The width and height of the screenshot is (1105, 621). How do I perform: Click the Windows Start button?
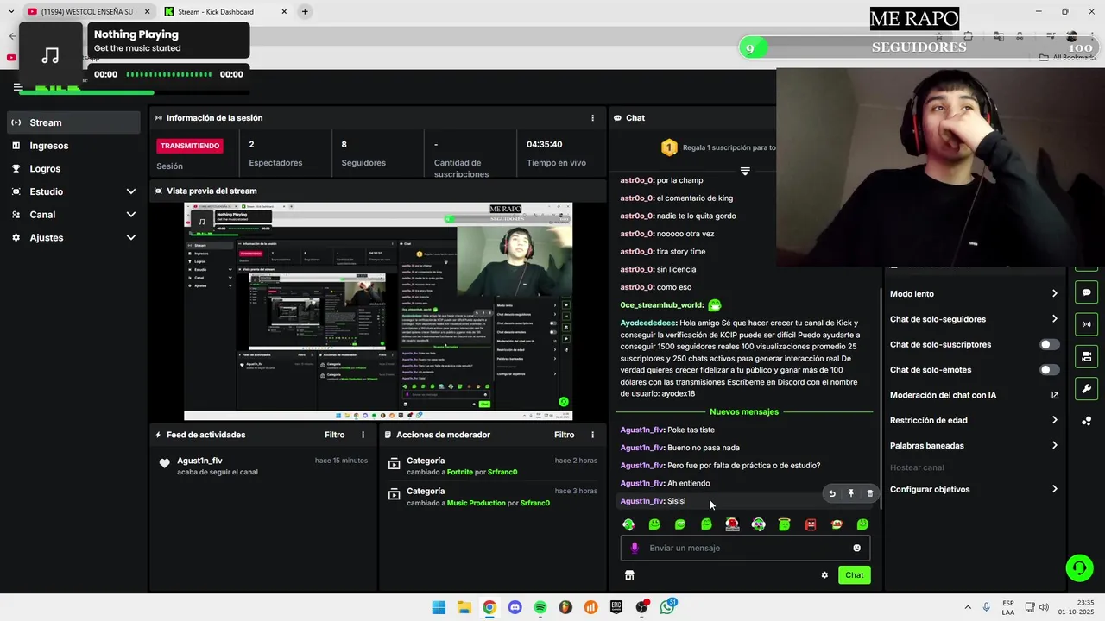(x=439, y=607)
